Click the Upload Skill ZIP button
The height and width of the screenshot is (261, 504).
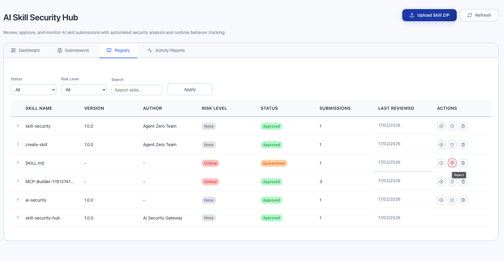[x=429, y=15]
